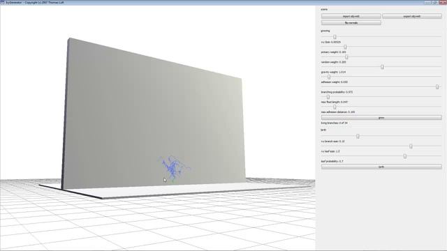Click the 'gravity weight: 1.014' label

333,72
